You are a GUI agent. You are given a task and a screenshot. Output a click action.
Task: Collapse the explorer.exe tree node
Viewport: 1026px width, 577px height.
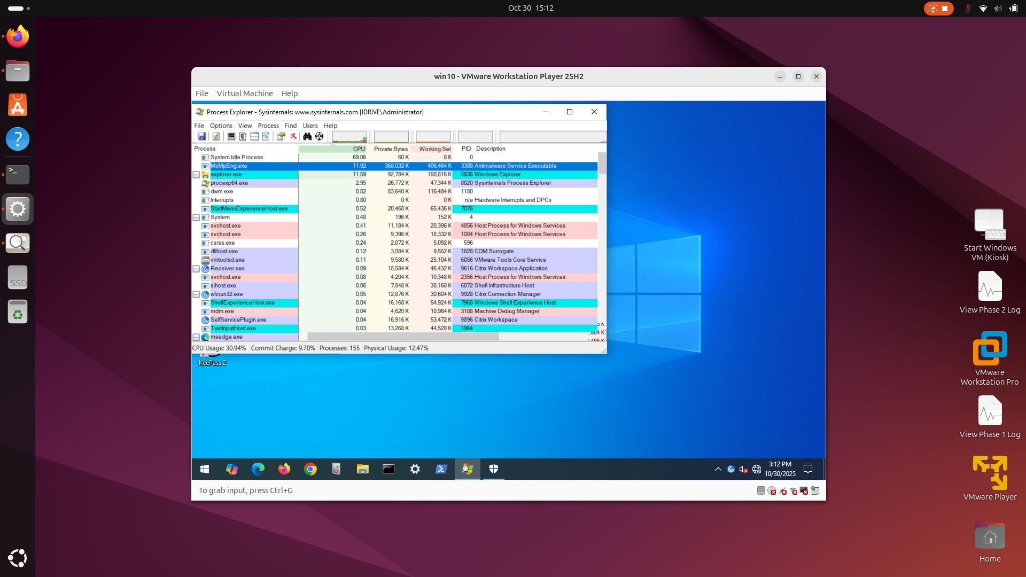pos(196,175)
